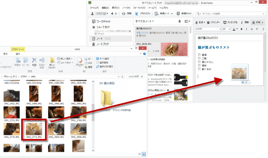Select ノートブック in Evernote sidebar
This screenshot has height=158, width=268.
pyautogui.click(x=100, y=44)
